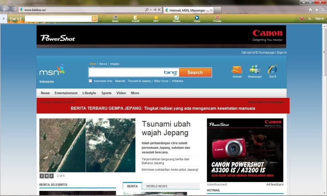This screenshot has height=196, width=327.
Task: Open News on the Bing toolbar
Action: click(115, 19)
